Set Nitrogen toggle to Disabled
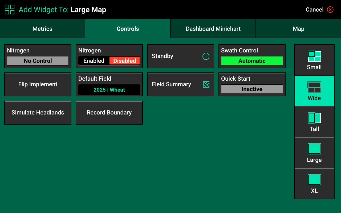This screenshot has width=341, height=213. point(124,61)
